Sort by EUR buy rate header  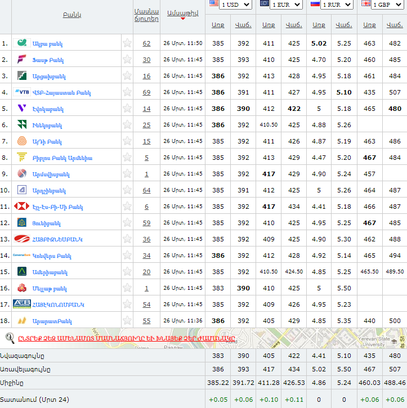coord(269,25)
